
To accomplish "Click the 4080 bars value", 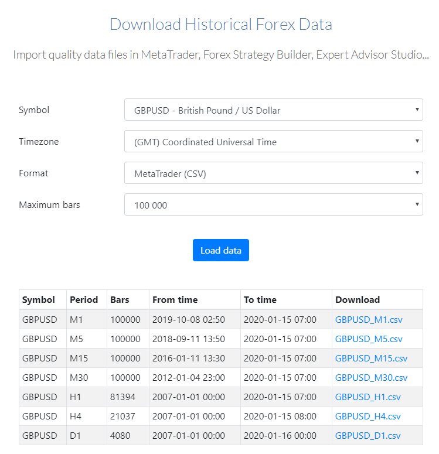I will coord(120,436).
